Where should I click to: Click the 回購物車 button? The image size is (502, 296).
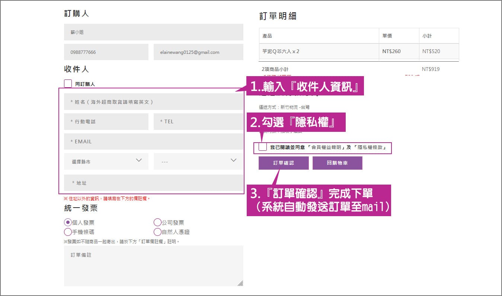(337, 163)
